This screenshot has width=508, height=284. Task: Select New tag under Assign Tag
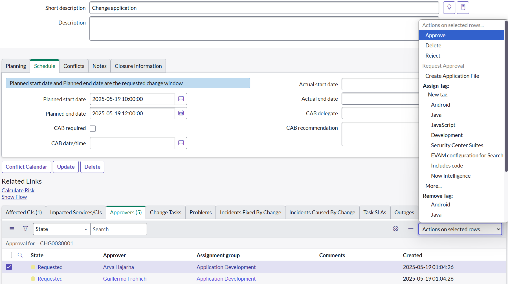[461, 94]
